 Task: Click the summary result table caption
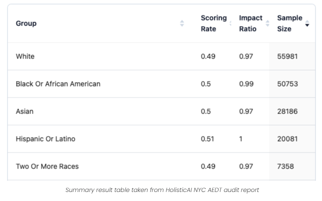coord(162,190)
